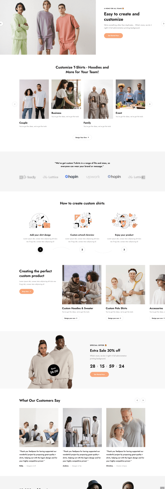Click Get Started Now under Extra Sale
This screenshot has width=165, height=489.
click(x=99, y=374)
